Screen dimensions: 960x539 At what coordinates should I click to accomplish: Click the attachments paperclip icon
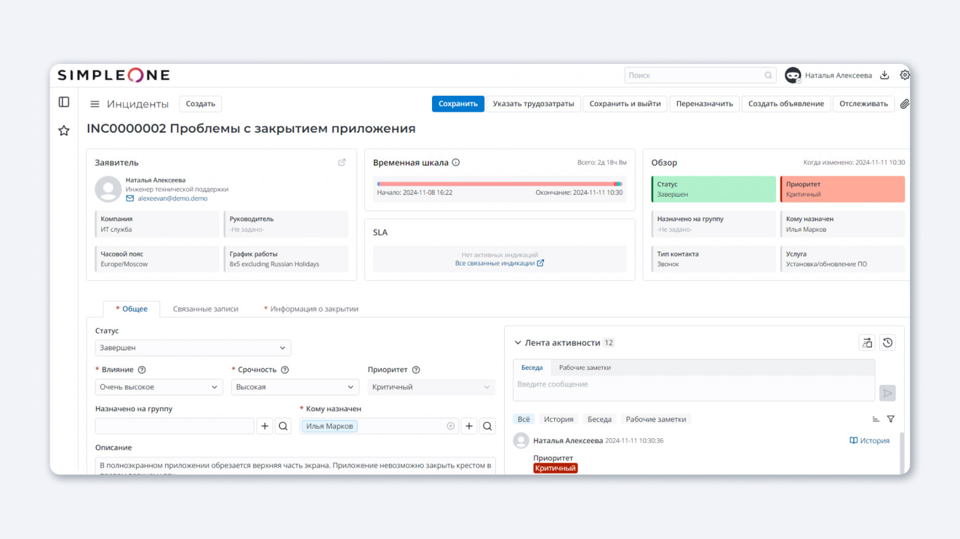(905, 104)
